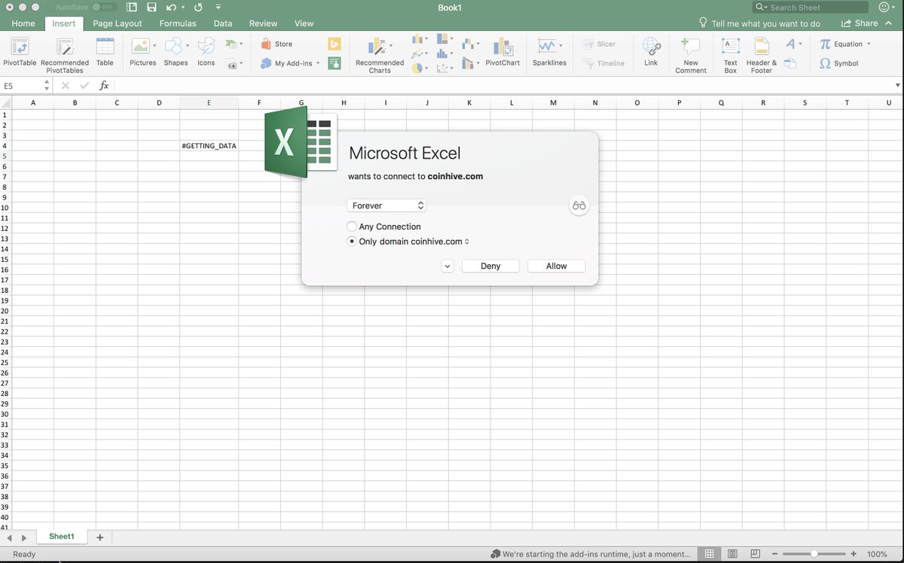Open the Office Store
This screenshot has height=563, width=904.
tap(276, 44)
